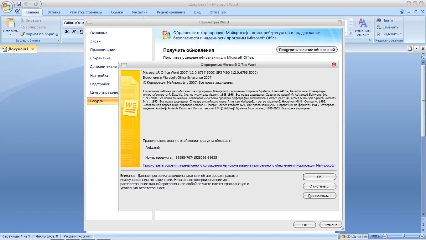
Task: Select Надстройки category in Word options
Action: coord(100,84)
